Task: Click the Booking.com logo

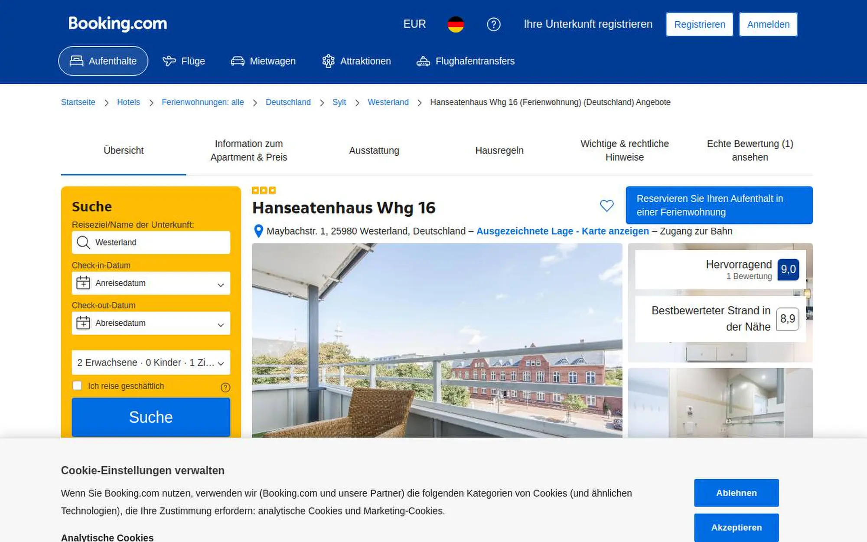Action: pos(117,24)
